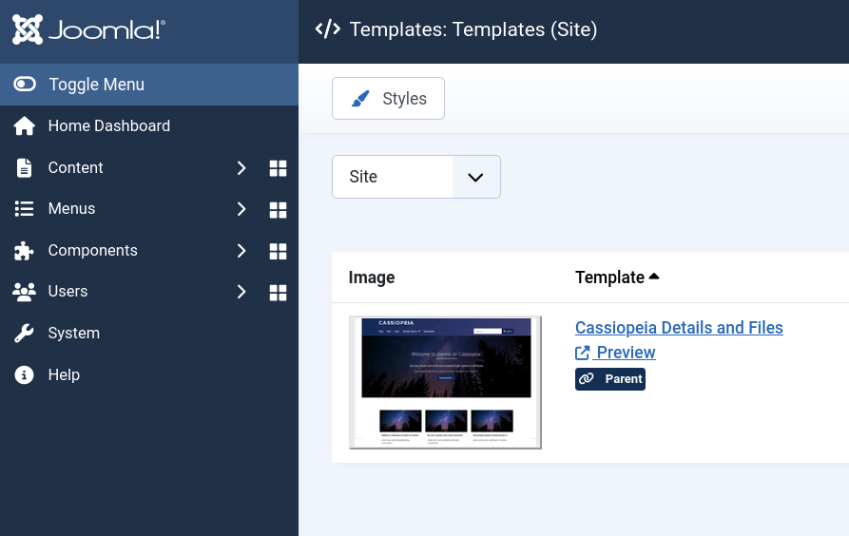
Task: Open the Cassiopeia template thumbnail
Action: 445,382
